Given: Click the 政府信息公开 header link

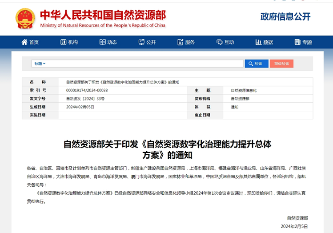Looking at the screenshot, I should [x=285, y=17].
